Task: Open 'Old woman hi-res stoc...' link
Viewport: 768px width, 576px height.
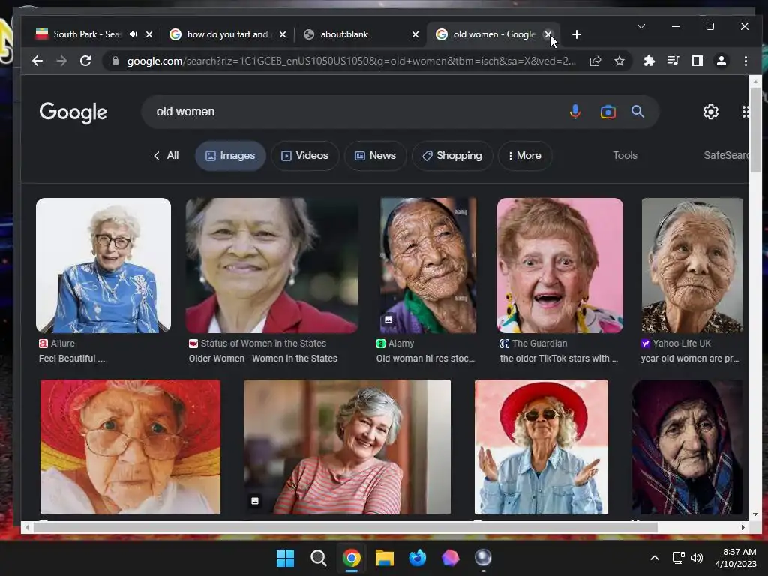Action: [426, 358]
